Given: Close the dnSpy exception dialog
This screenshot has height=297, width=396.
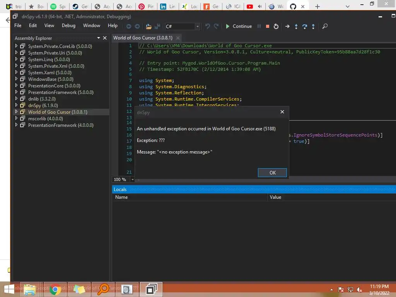Looking at the screenshot, I should click(282, 112).
